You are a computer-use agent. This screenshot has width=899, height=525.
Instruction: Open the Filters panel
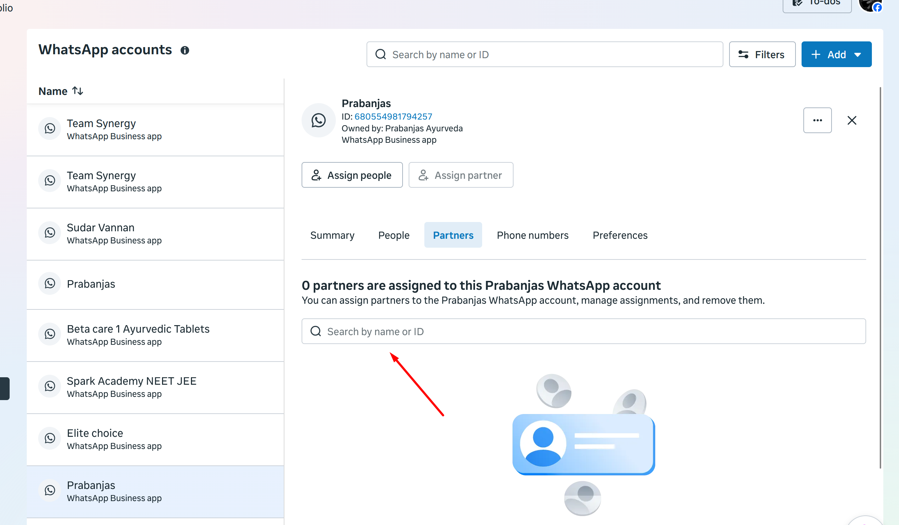tap(762, 54)
